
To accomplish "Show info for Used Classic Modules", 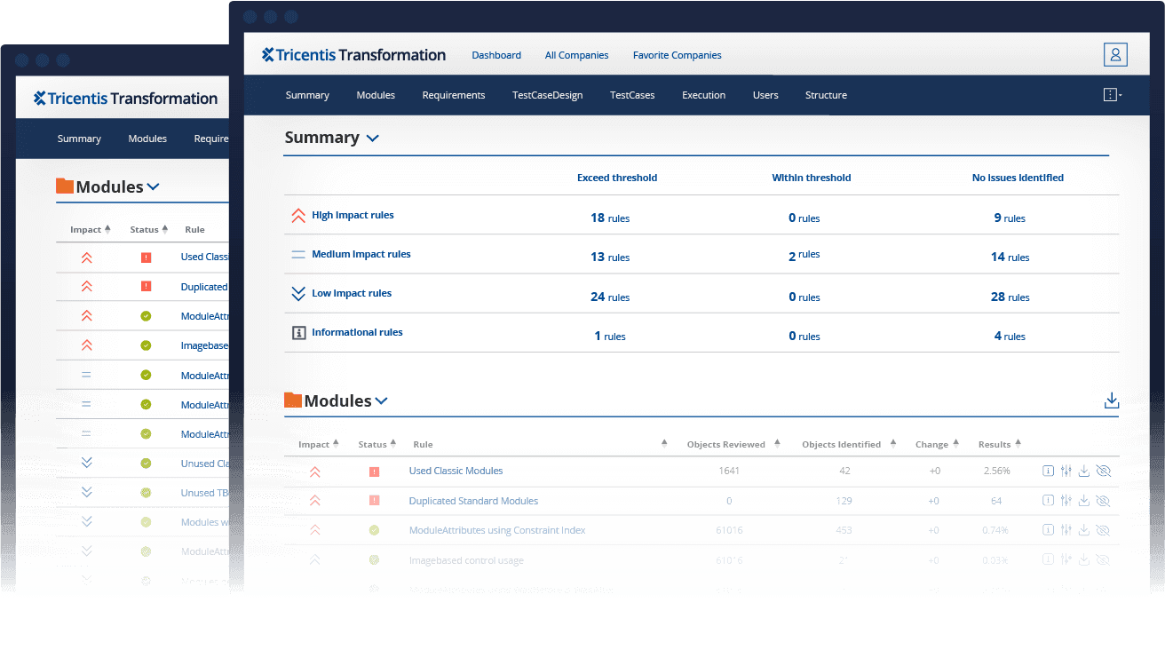I will click(1048, 471).
